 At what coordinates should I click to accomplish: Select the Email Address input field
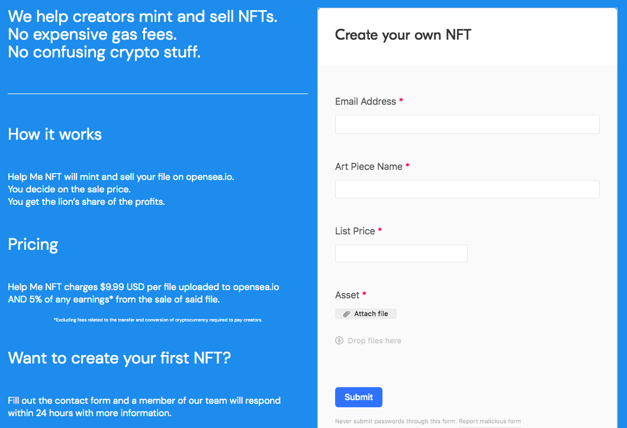point(467,124)
